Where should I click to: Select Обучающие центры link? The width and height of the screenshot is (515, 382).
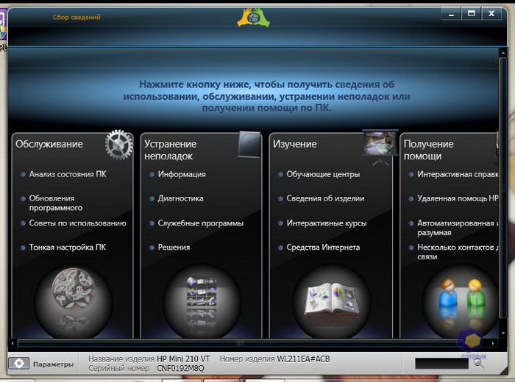[323, 174]
